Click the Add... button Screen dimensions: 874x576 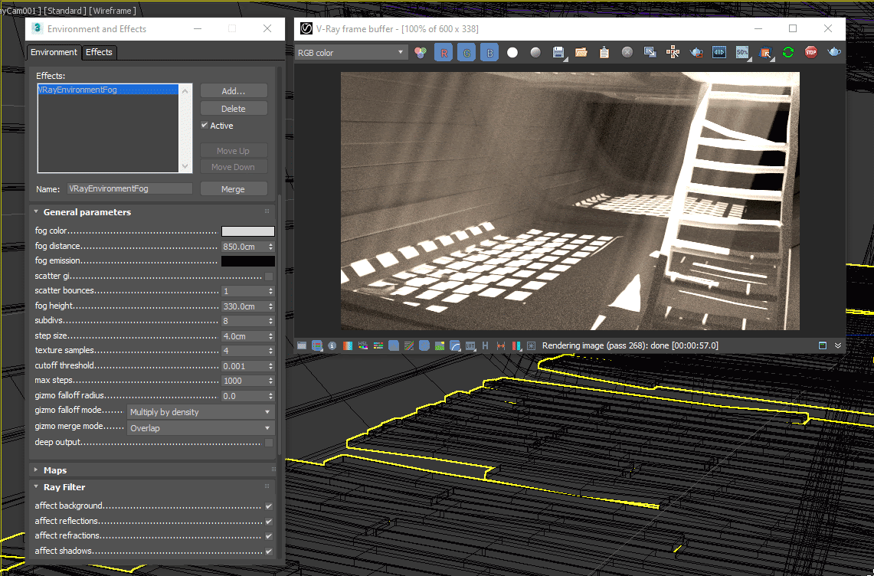(x=234, y=91)
